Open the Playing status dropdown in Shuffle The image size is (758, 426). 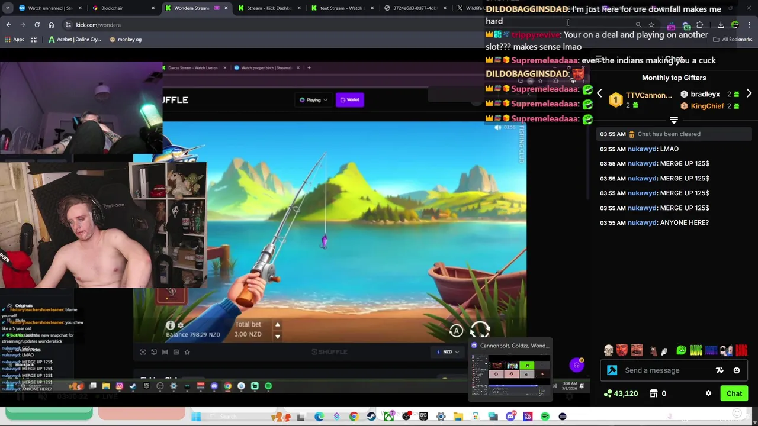click(313, 100)
